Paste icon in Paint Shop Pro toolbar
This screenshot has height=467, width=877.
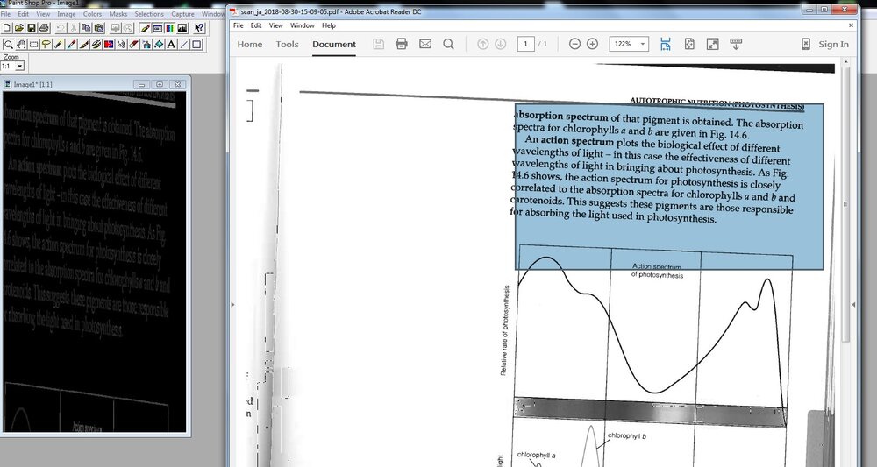click(99, 28)
